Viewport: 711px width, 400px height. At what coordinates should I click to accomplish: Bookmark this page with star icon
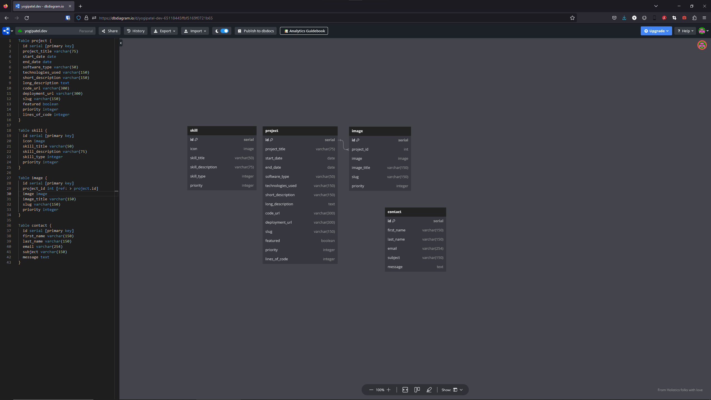click(x=572, y=18)
